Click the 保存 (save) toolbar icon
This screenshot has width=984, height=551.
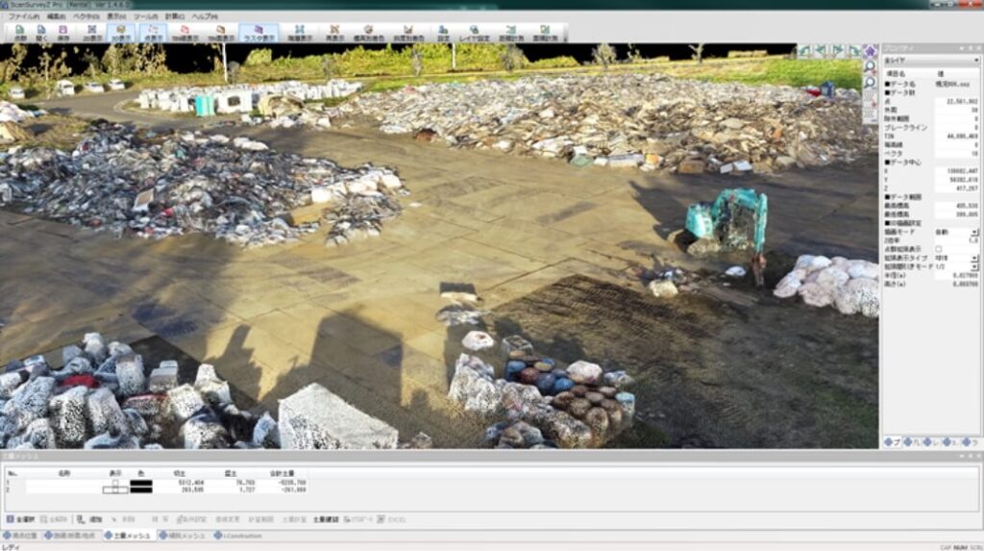(x=63, y=33)
